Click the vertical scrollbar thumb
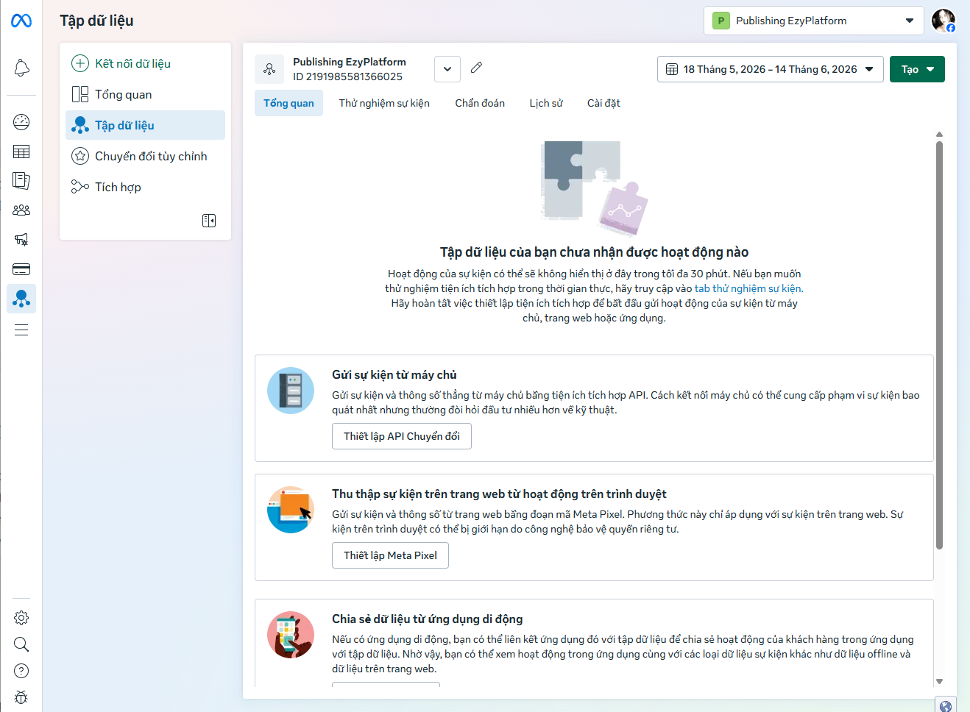970x712 pixels. point(939,344)
